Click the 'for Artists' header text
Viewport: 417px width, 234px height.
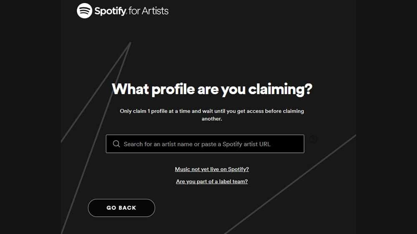pos(148,11)
